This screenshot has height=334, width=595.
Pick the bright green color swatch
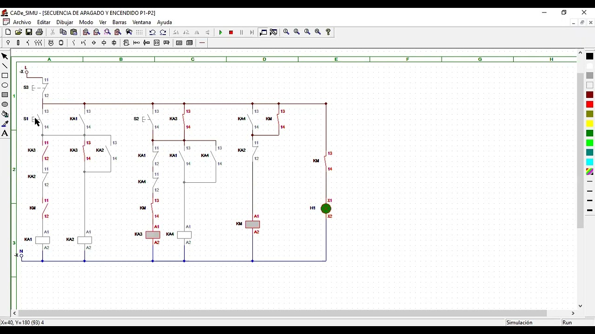(x=589, y=143)
